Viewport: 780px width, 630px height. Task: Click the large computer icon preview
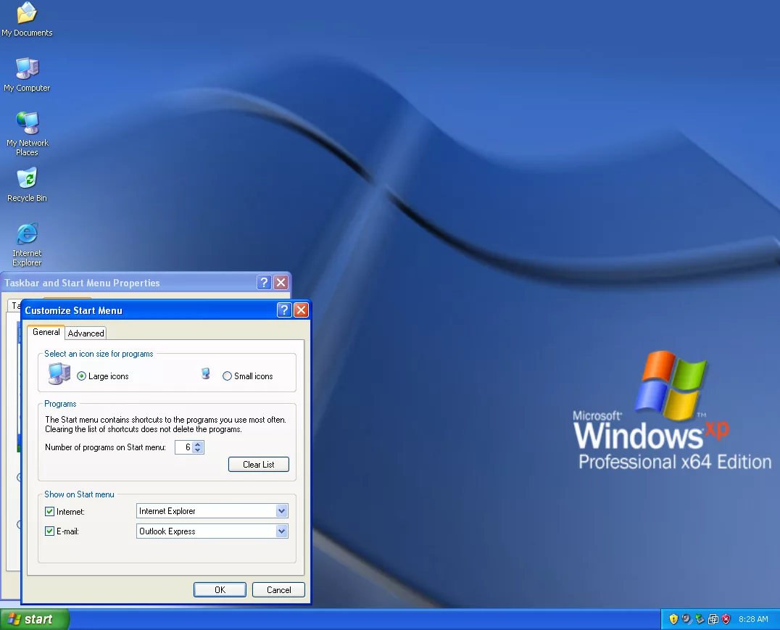(x=59, y=373)
